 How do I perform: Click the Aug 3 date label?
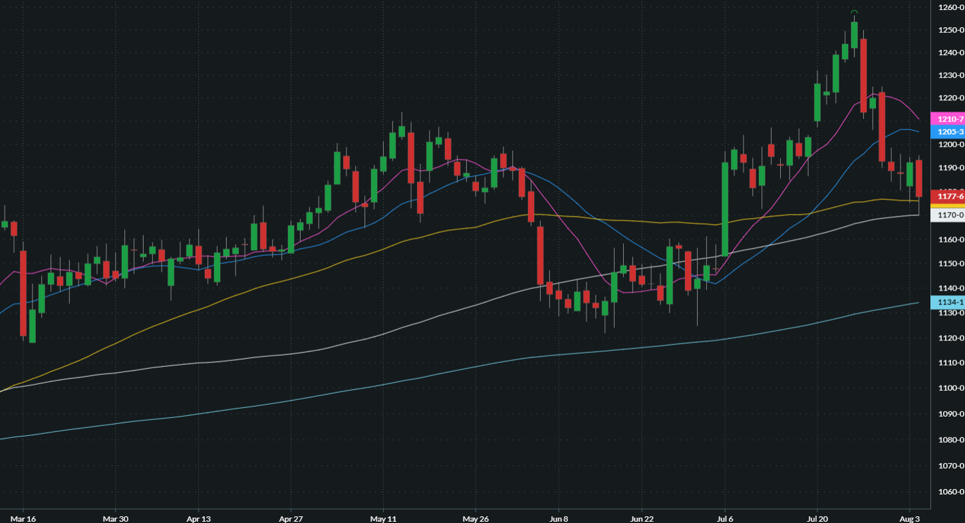909,518
